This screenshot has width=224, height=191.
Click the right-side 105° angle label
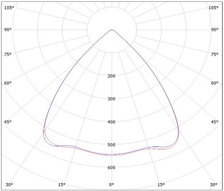point(213,8)
